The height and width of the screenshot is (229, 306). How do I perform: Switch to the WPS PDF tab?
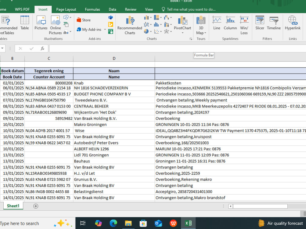pos(22,9)
